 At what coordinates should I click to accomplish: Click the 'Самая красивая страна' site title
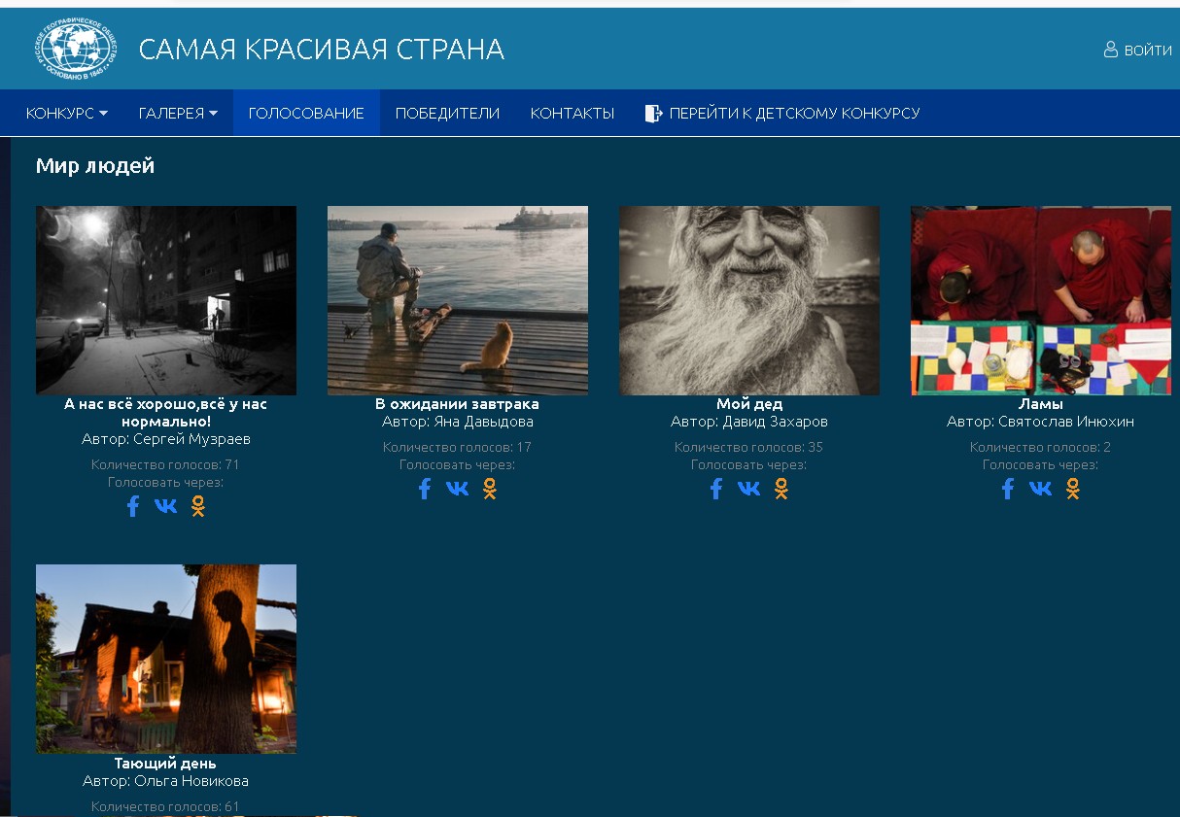pos(322,50)
